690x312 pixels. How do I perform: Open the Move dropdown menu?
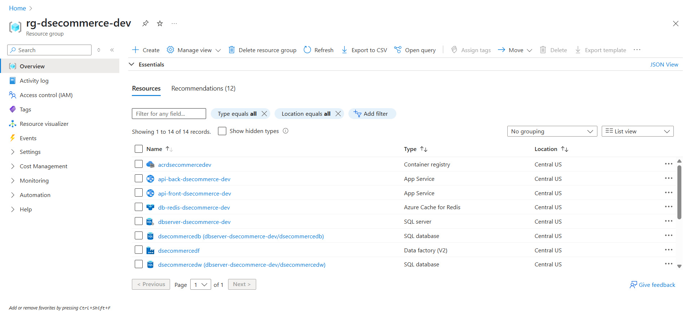(x=515, y=50)
